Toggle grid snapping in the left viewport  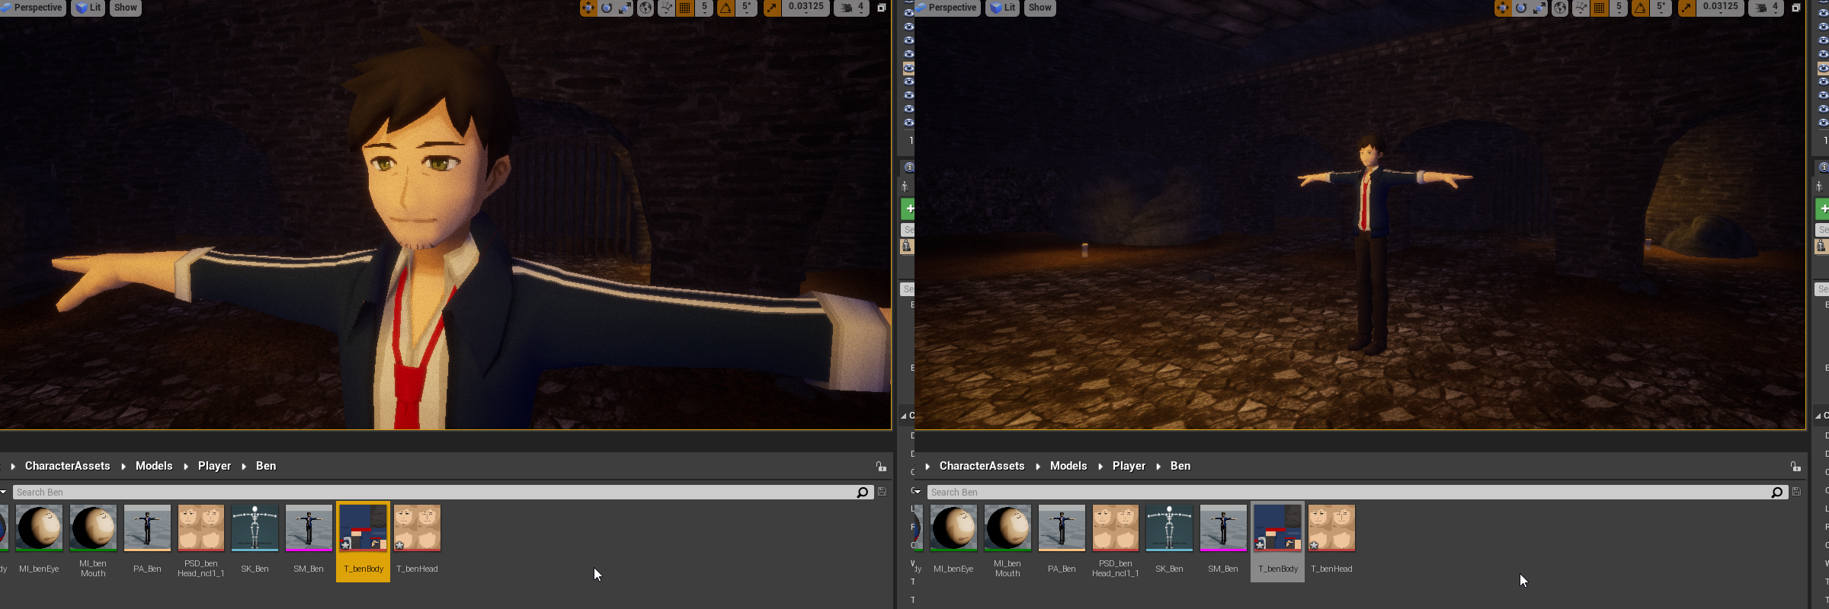tap(684, 8)
